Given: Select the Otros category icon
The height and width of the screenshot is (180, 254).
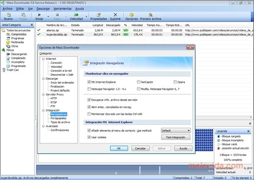Looking at the screenshot, I should point(8,46).
